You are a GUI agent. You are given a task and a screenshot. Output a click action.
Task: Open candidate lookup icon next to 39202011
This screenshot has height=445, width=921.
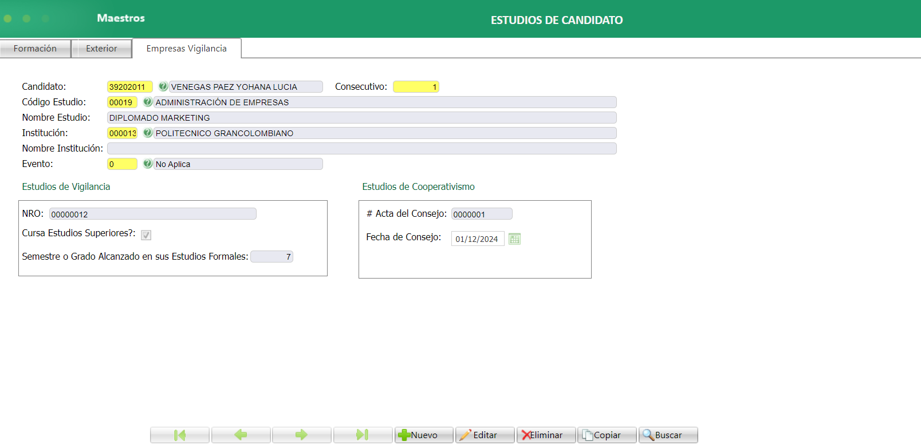[163, 86]
